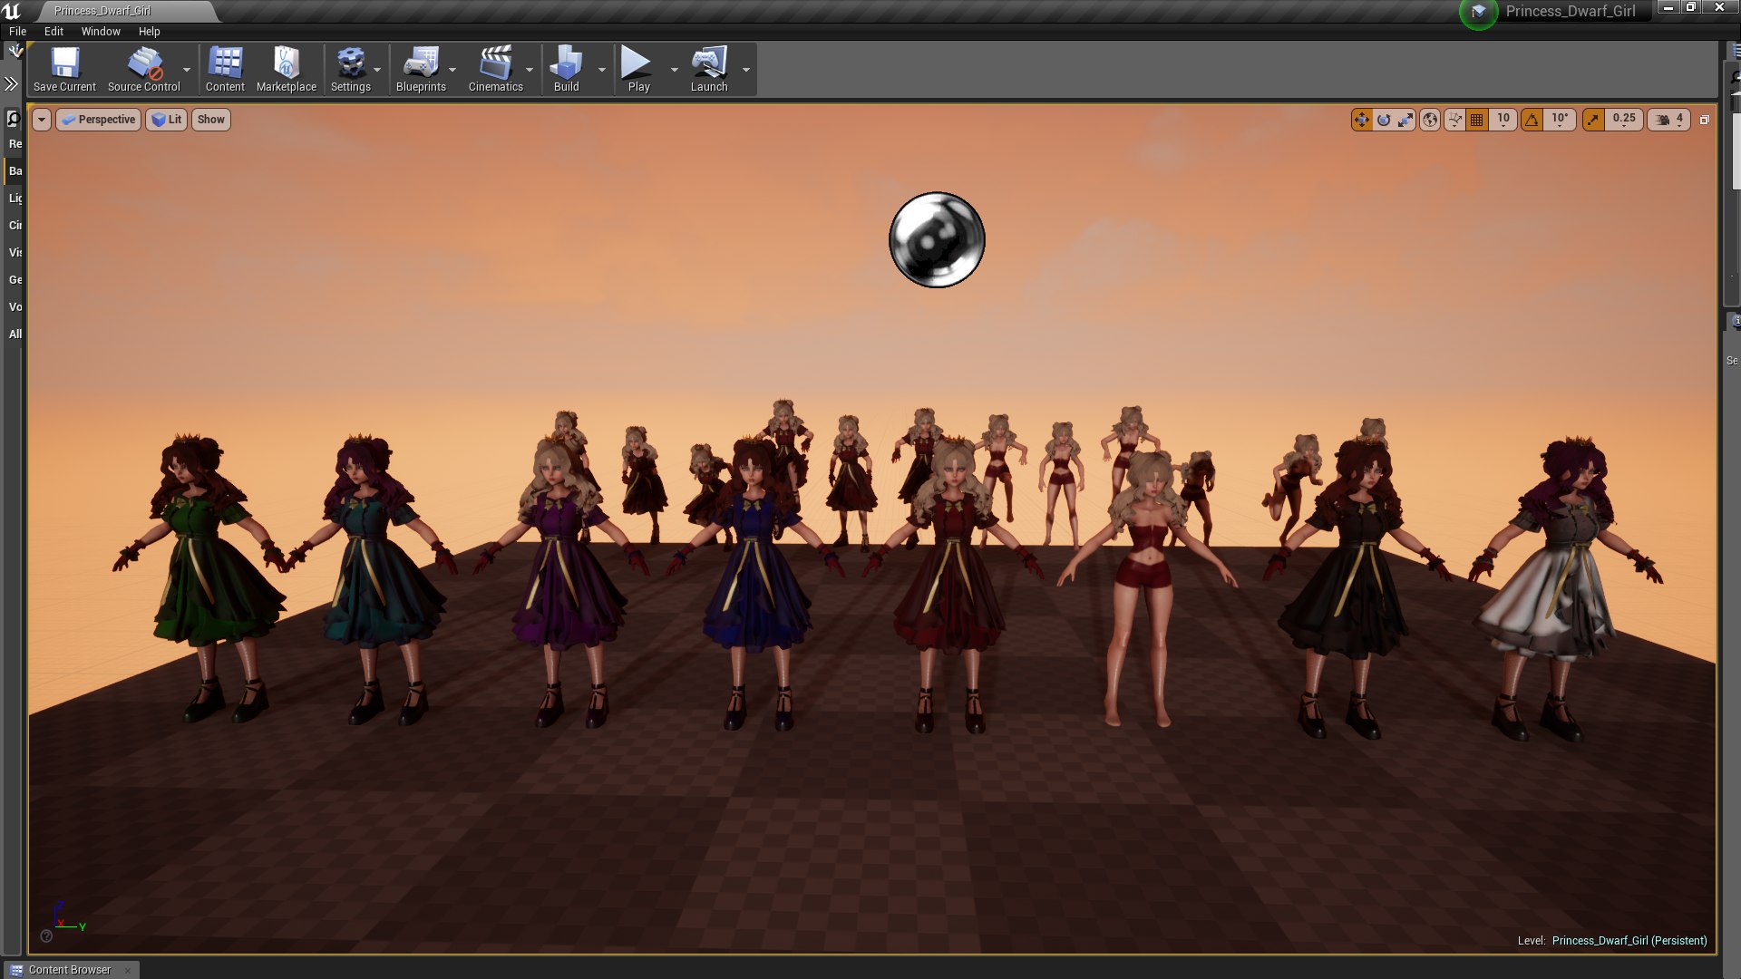Open the Marketplace from the toolbar
The height and width of the screenshot is (979, 1741).
point(286,70)
